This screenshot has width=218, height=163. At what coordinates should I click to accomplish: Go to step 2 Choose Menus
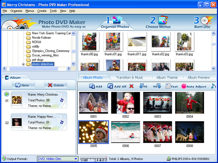point(158,22)
